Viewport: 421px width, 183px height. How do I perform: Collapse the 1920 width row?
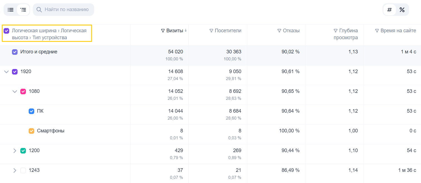coord(6,72)
